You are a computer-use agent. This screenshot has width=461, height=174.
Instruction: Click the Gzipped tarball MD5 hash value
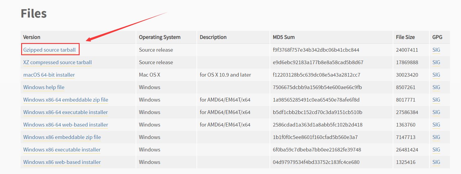tap(316, 50)
